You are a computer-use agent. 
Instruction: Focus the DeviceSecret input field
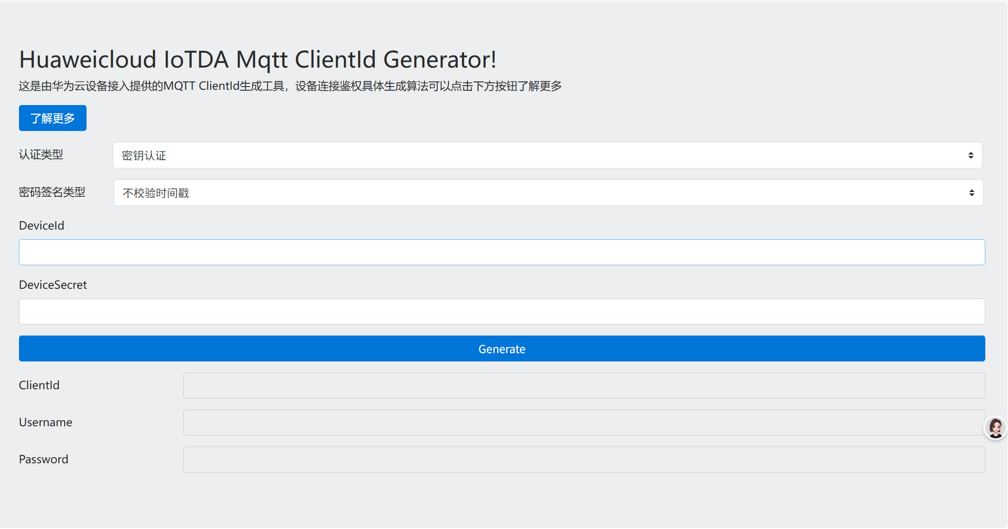[x=502, y=311]
